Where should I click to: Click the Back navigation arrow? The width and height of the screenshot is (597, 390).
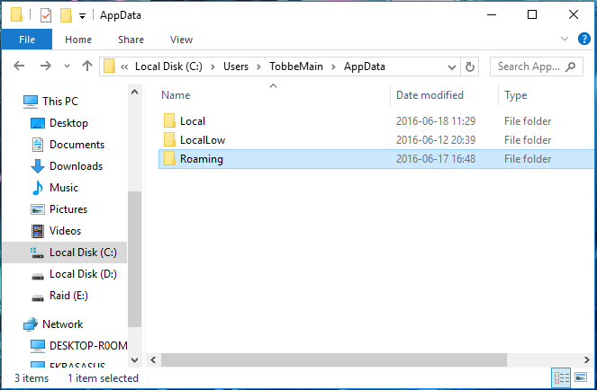[19, 66]
